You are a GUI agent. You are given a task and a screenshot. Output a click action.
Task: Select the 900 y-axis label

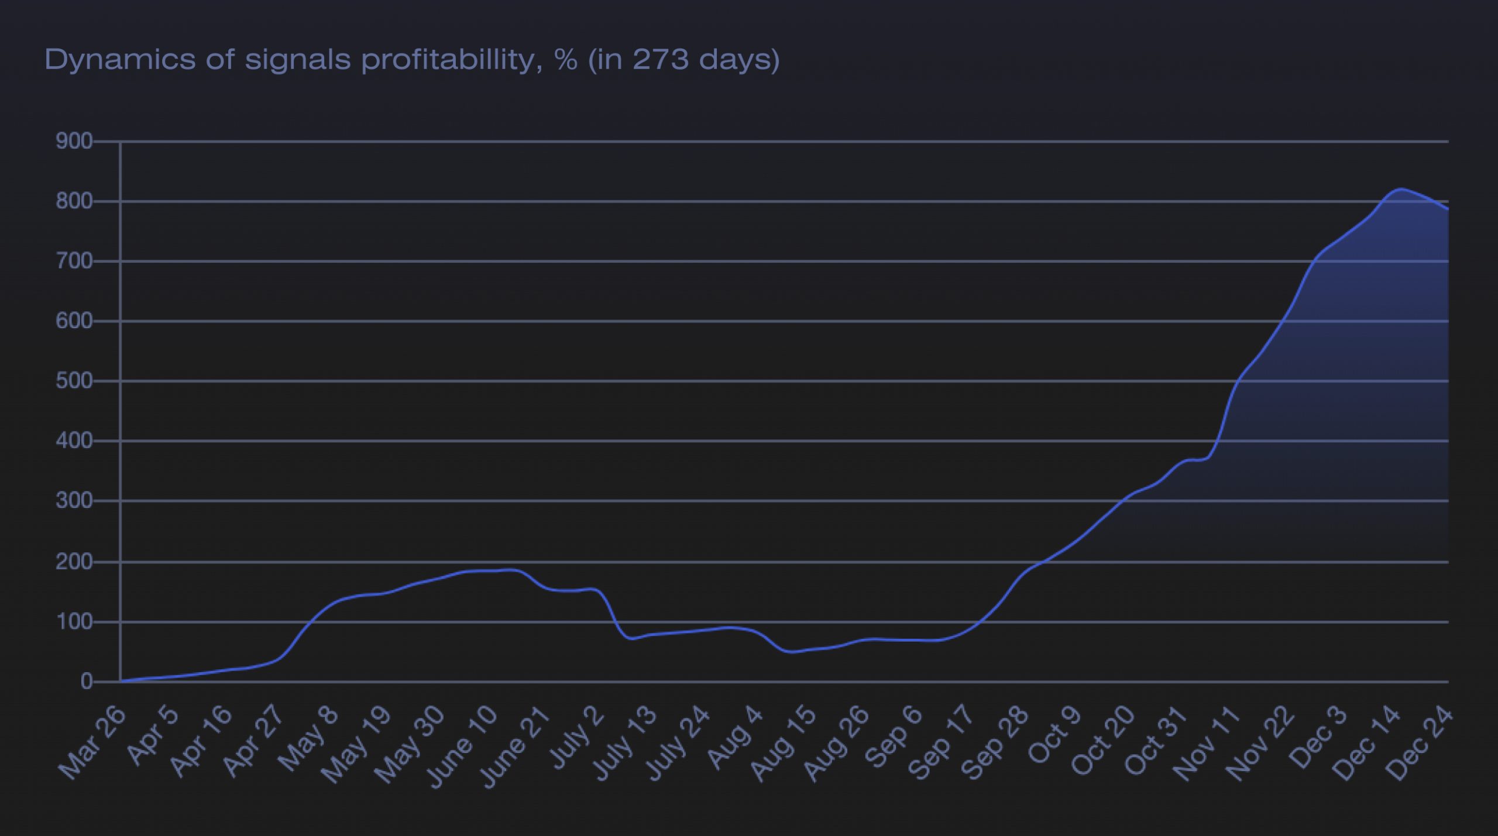[74, 141]
